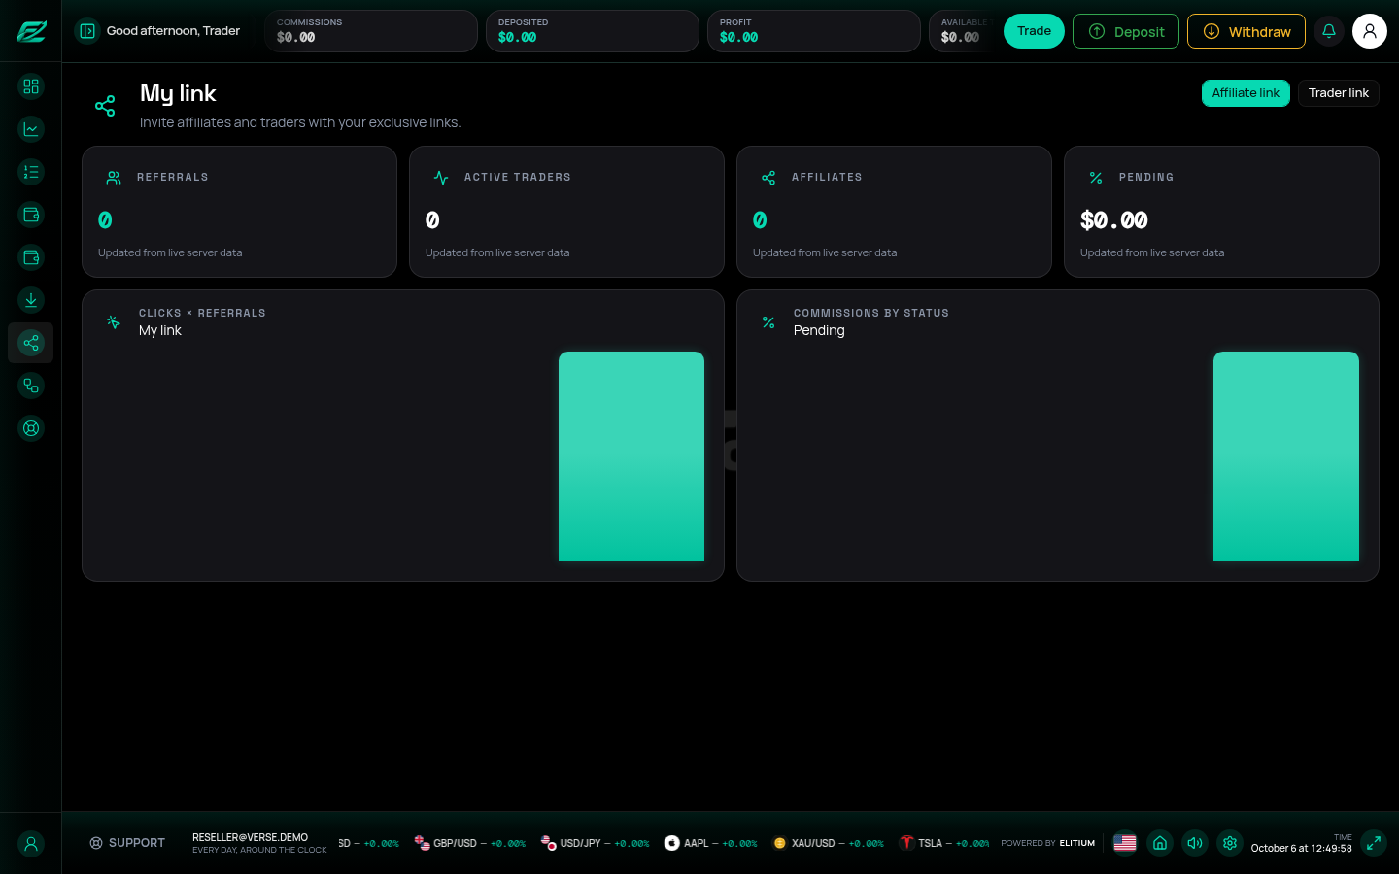
Task: Click the notifications bell icon
Action: pyautogui.click(x=1329, y=31)
